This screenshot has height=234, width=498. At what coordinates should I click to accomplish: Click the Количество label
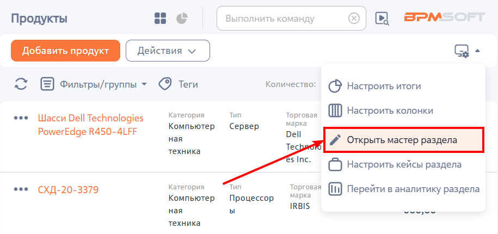291,84
